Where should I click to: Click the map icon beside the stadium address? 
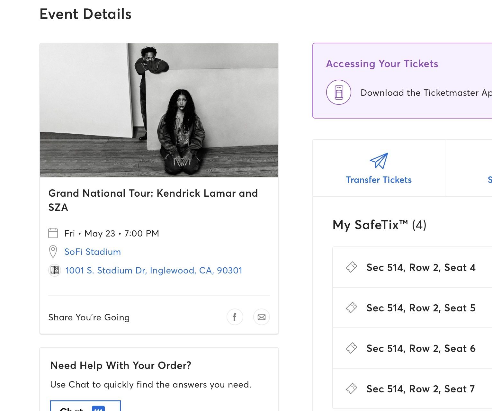55,270
